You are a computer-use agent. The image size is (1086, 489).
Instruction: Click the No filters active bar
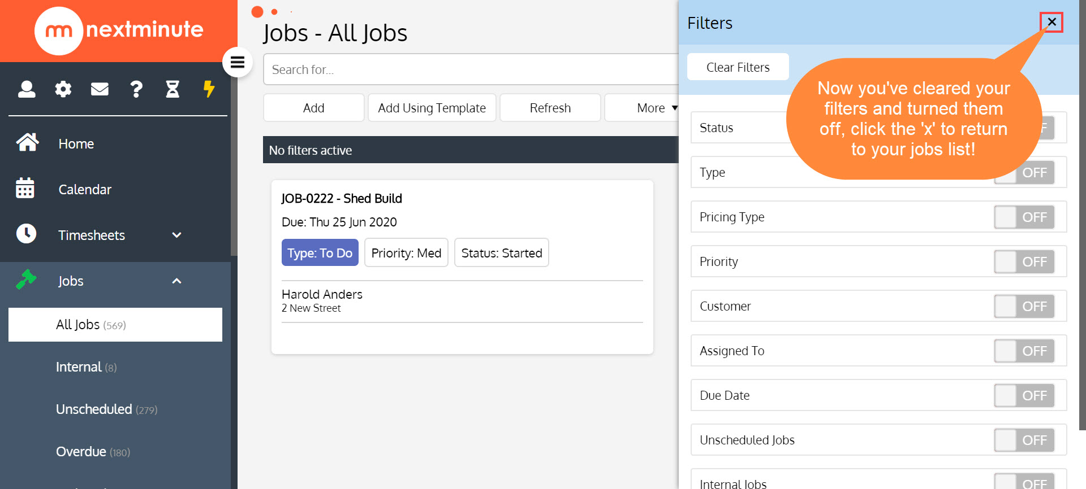click(471, 150)
